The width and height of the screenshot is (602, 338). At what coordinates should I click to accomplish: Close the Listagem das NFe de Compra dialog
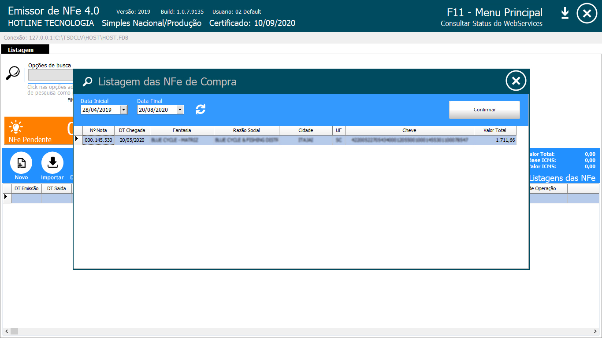pyautogui.click(x=516, y=81)
